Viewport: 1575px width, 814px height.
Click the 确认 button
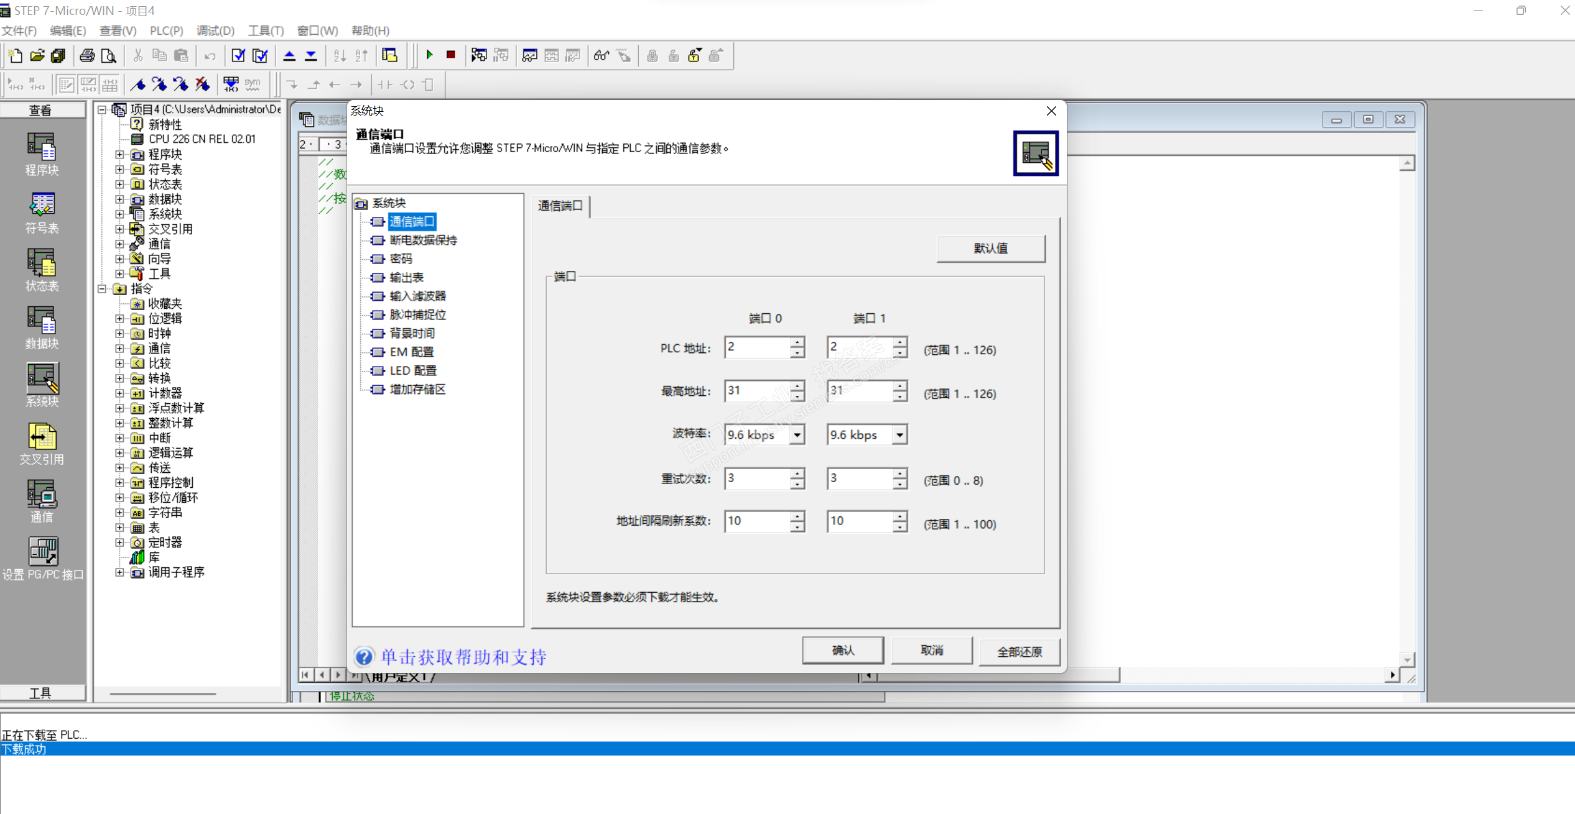coord(842,650)
